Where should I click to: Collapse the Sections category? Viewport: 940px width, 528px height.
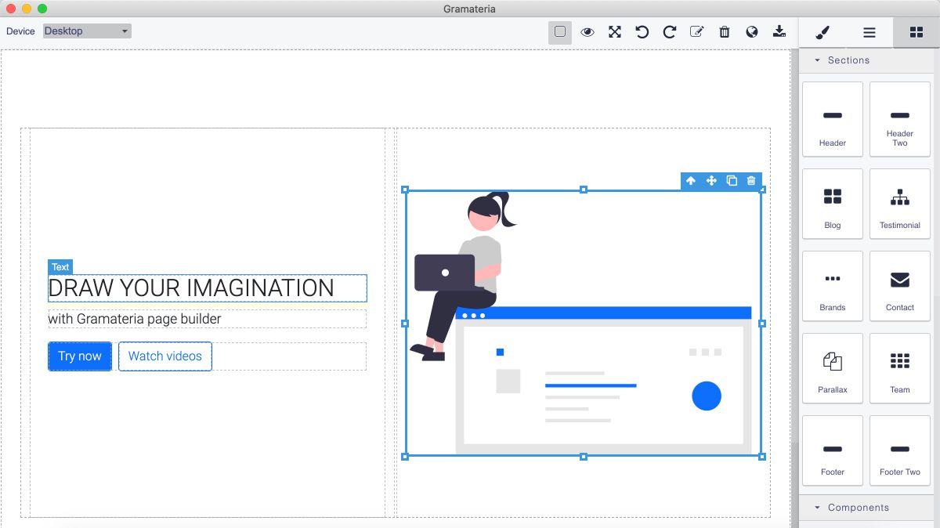point(866,60)
